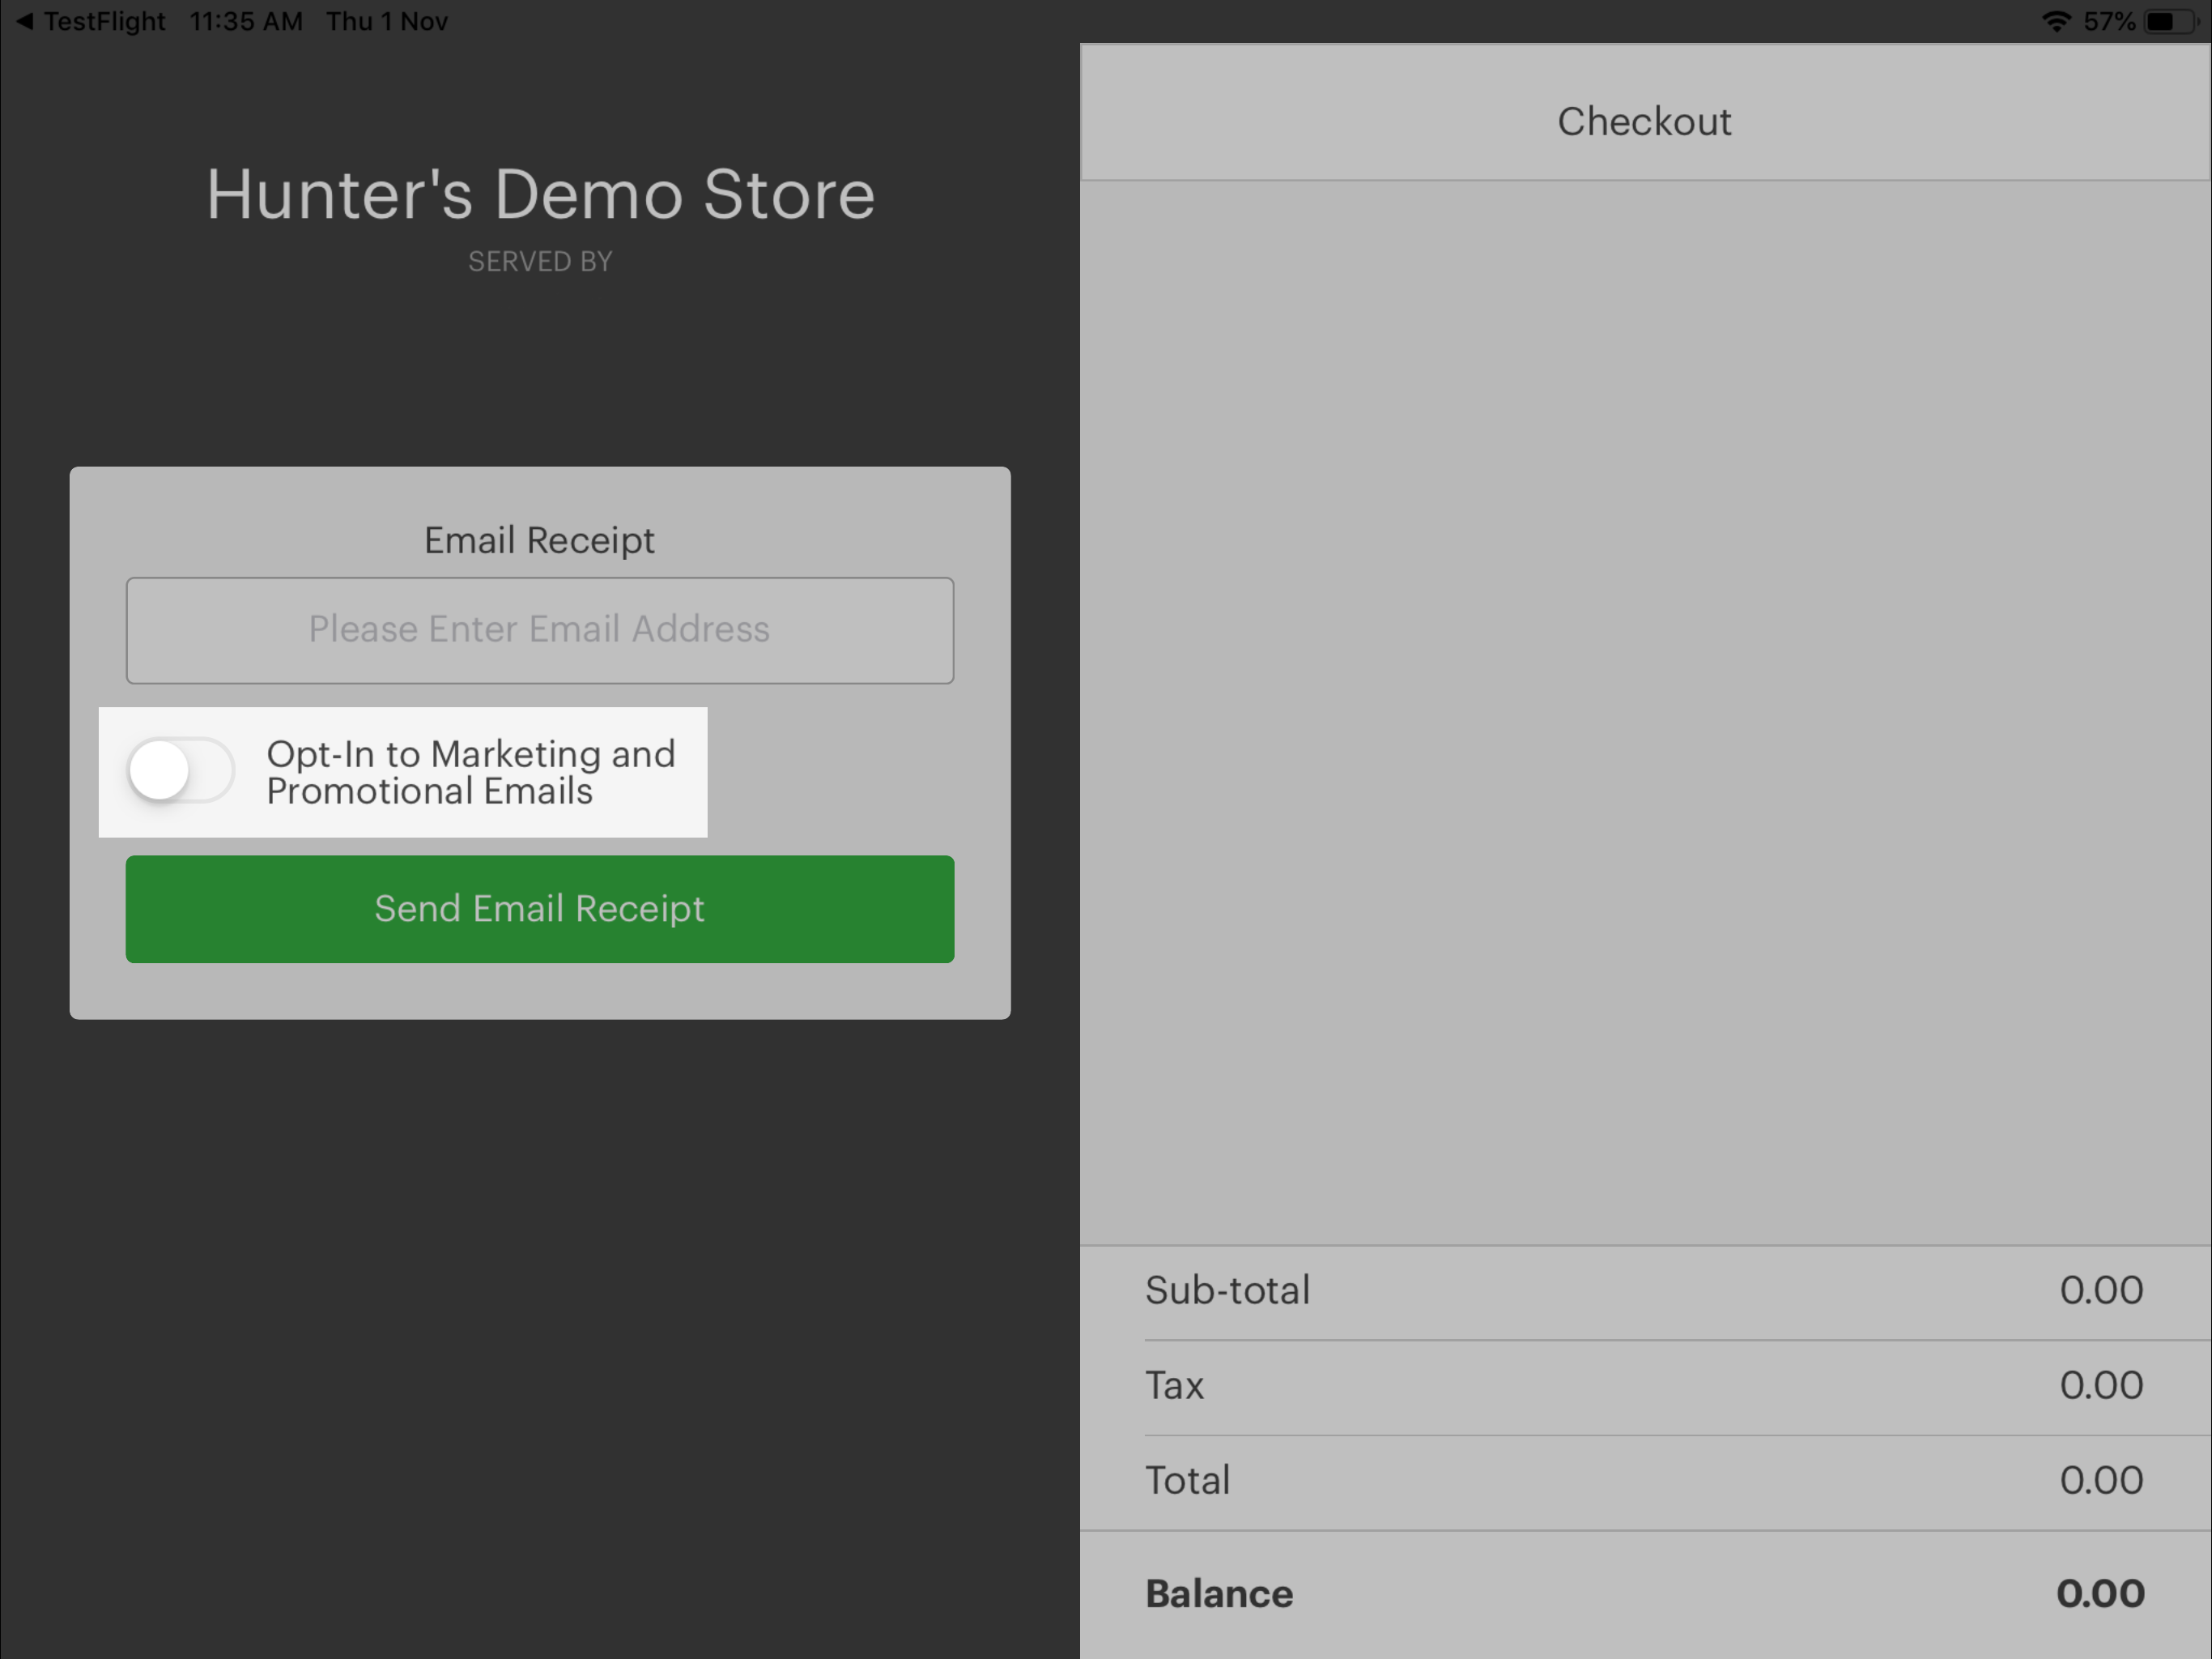Tap the 11:35 AM clock in status bar

pos(246,21)
